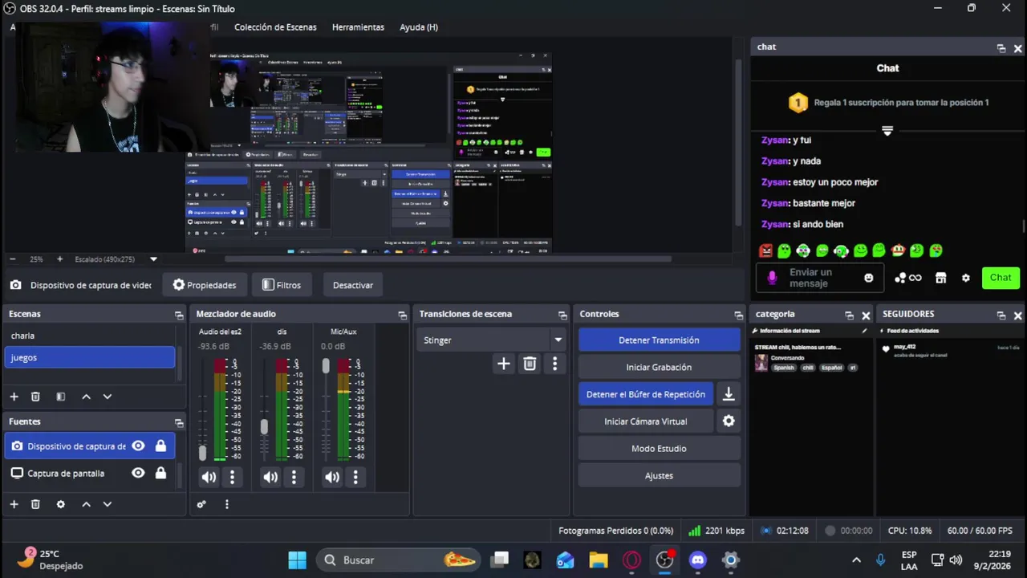Edit stream info with pencil icon
1027x578 pixels.
(x=864, y=331)
